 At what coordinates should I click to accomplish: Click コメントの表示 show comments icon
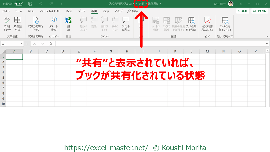(x=125, y=24)
